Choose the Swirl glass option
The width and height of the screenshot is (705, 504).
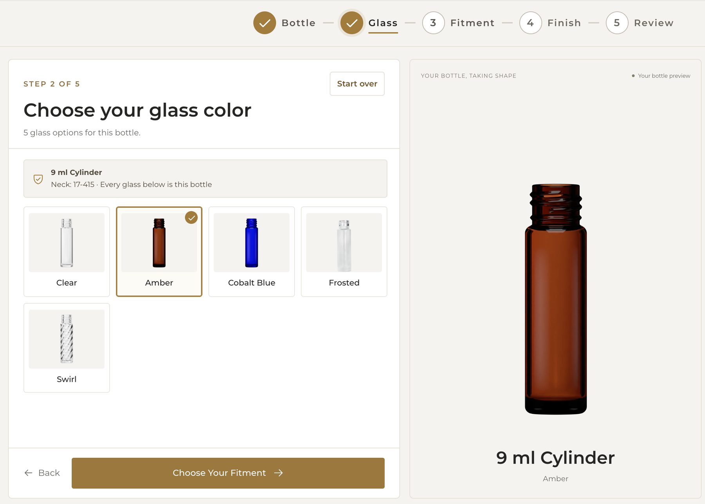[67, 348]
